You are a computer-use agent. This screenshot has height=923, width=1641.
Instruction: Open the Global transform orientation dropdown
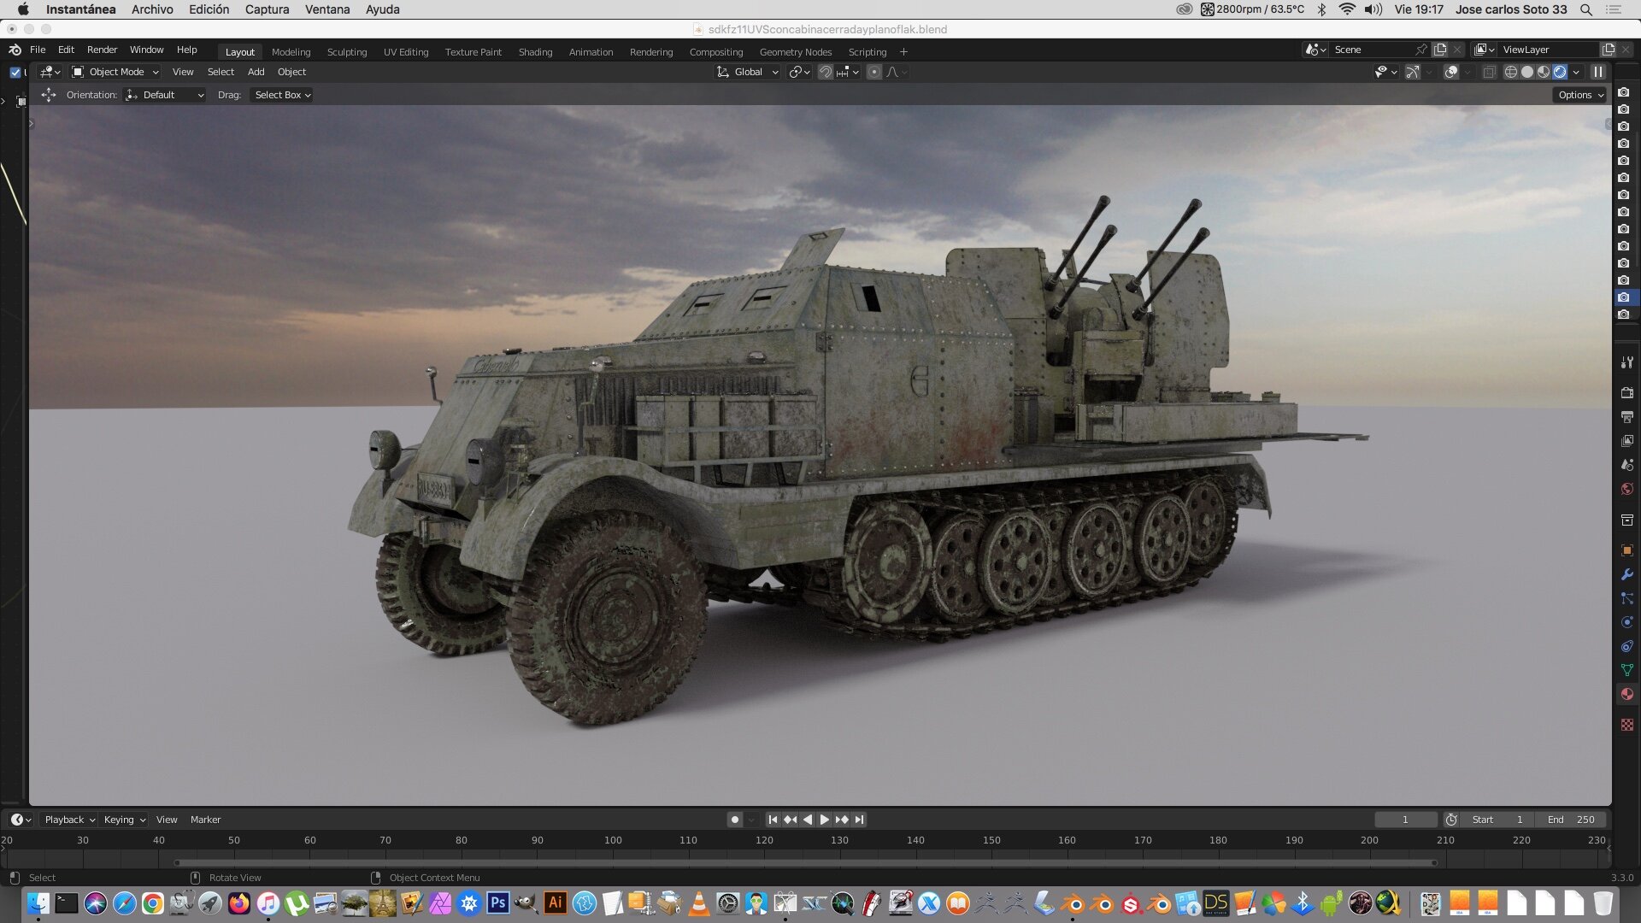747,72
